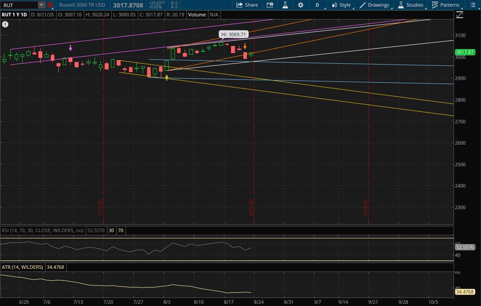Open the Drawings menu
This screenshot has height=306, width=481.
point(375,5)
